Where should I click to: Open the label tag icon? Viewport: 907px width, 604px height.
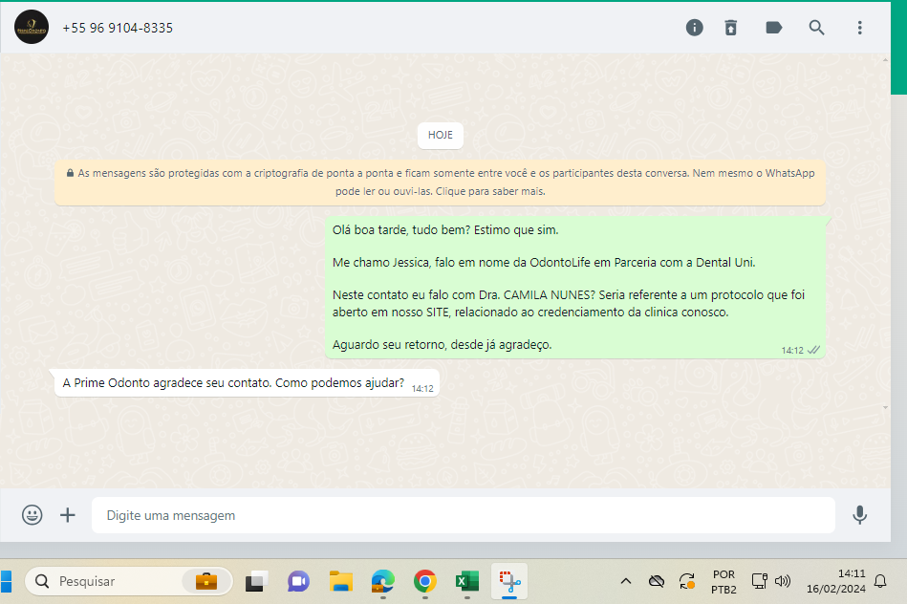coord(773,27)
